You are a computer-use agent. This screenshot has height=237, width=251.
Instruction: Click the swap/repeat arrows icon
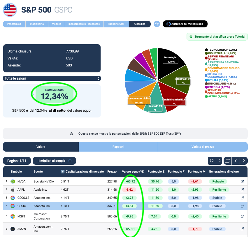(x=227, y=161)
